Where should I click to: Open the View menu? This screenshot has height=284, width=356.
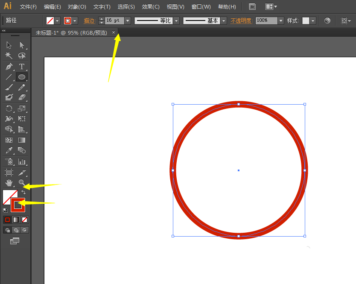tap(175, 7)
